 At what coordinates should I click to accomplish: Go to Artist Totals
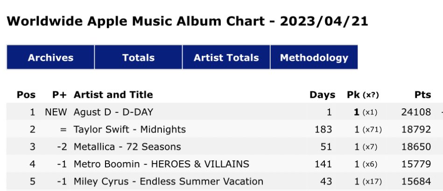click(x=226, y=57)
